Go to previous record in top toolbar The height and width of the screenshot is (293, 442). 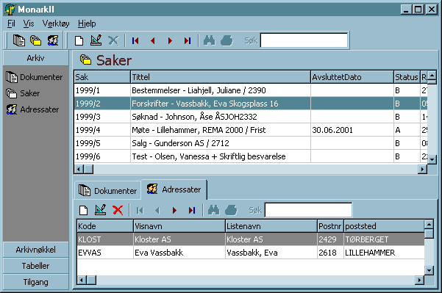pyautogui.click(x=153, y=41)
